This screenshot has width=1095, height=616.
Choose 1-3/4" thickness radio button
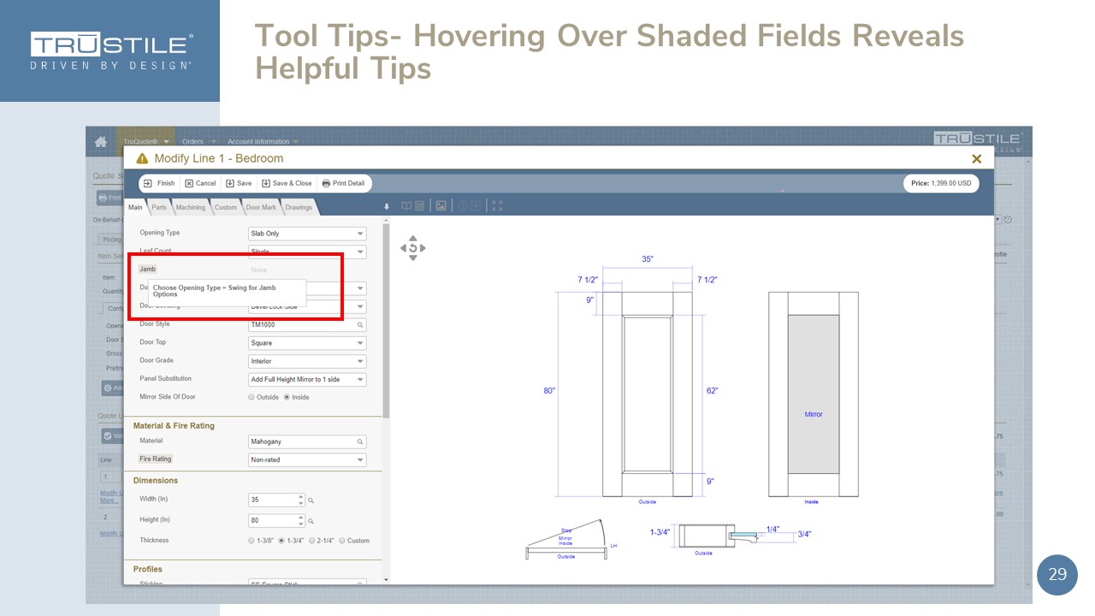click(x=281, y=541)
